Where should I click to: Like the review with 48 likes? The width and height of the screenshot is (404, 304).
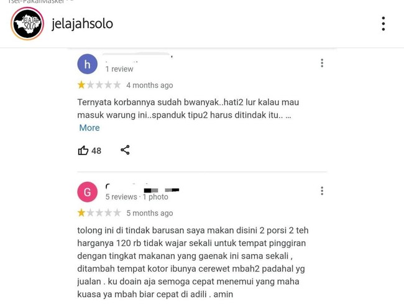[83, 150]
